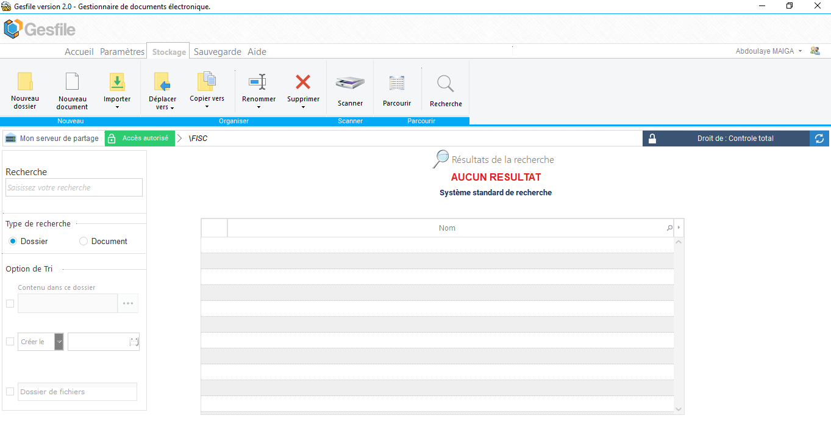Click the Scanner icon

350,83
